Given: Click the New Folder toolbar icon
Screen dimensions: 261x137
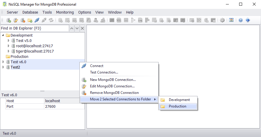Looking at the screenshot, I should 30,20.
